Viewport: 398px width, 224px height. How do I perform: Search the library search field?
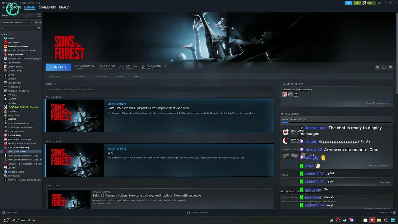[x=19, y=28]
